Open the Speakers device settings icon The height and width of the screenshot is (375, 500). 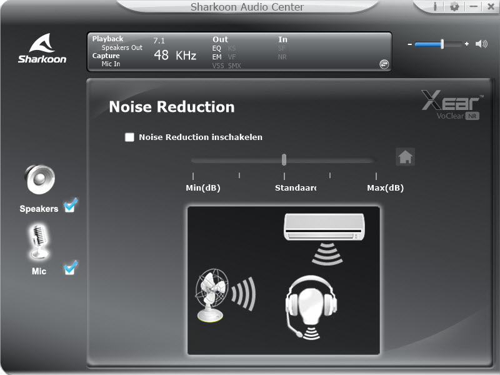(40, 181)
